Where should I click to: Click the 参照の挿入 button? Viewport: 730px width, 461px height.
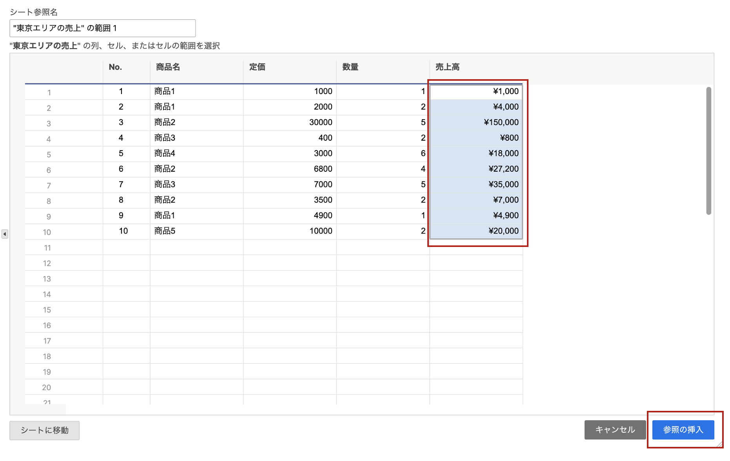click(683, 430)
